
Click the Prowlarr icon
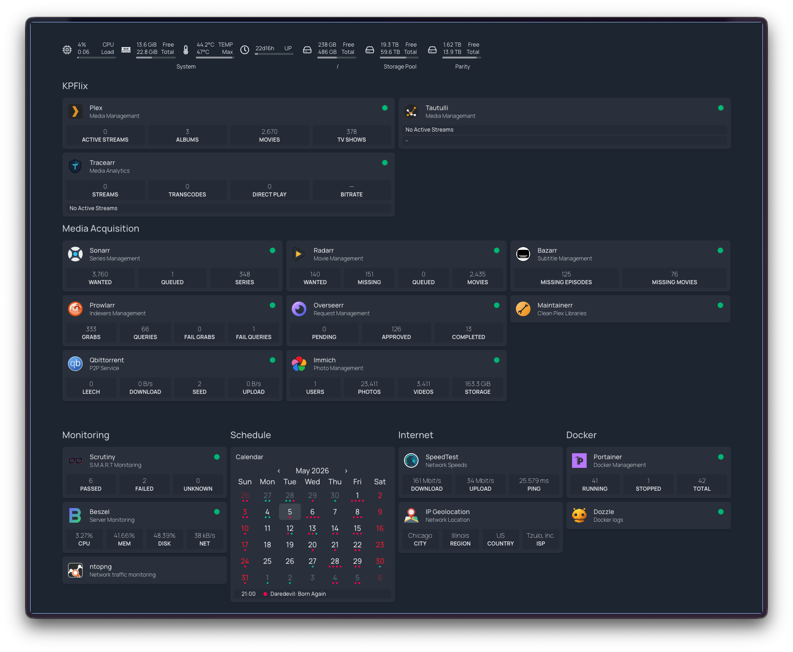click(75, 309)
